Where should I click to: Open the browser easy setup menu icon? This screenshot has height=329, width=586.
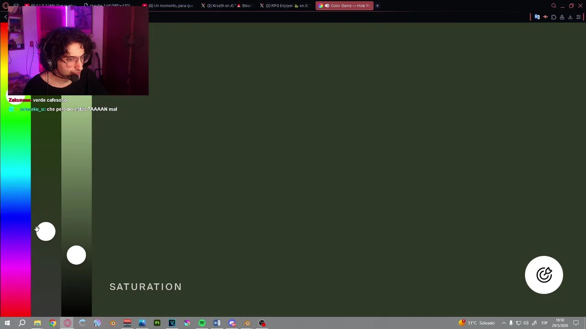pos(578,17)
